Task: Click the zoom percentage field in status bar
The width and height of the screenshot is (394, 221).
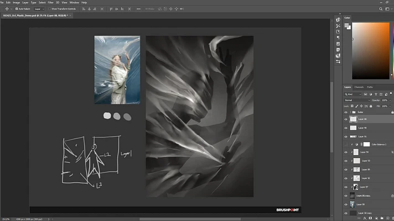Action: (6, 219)
